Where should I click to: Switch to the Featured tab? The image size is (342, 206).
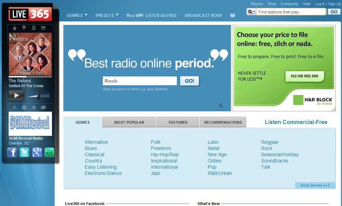[178, 122]
